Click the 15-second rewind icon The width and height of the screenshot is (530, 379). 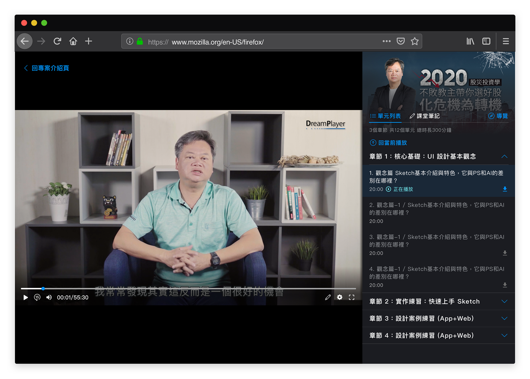(x=37, y=297)
